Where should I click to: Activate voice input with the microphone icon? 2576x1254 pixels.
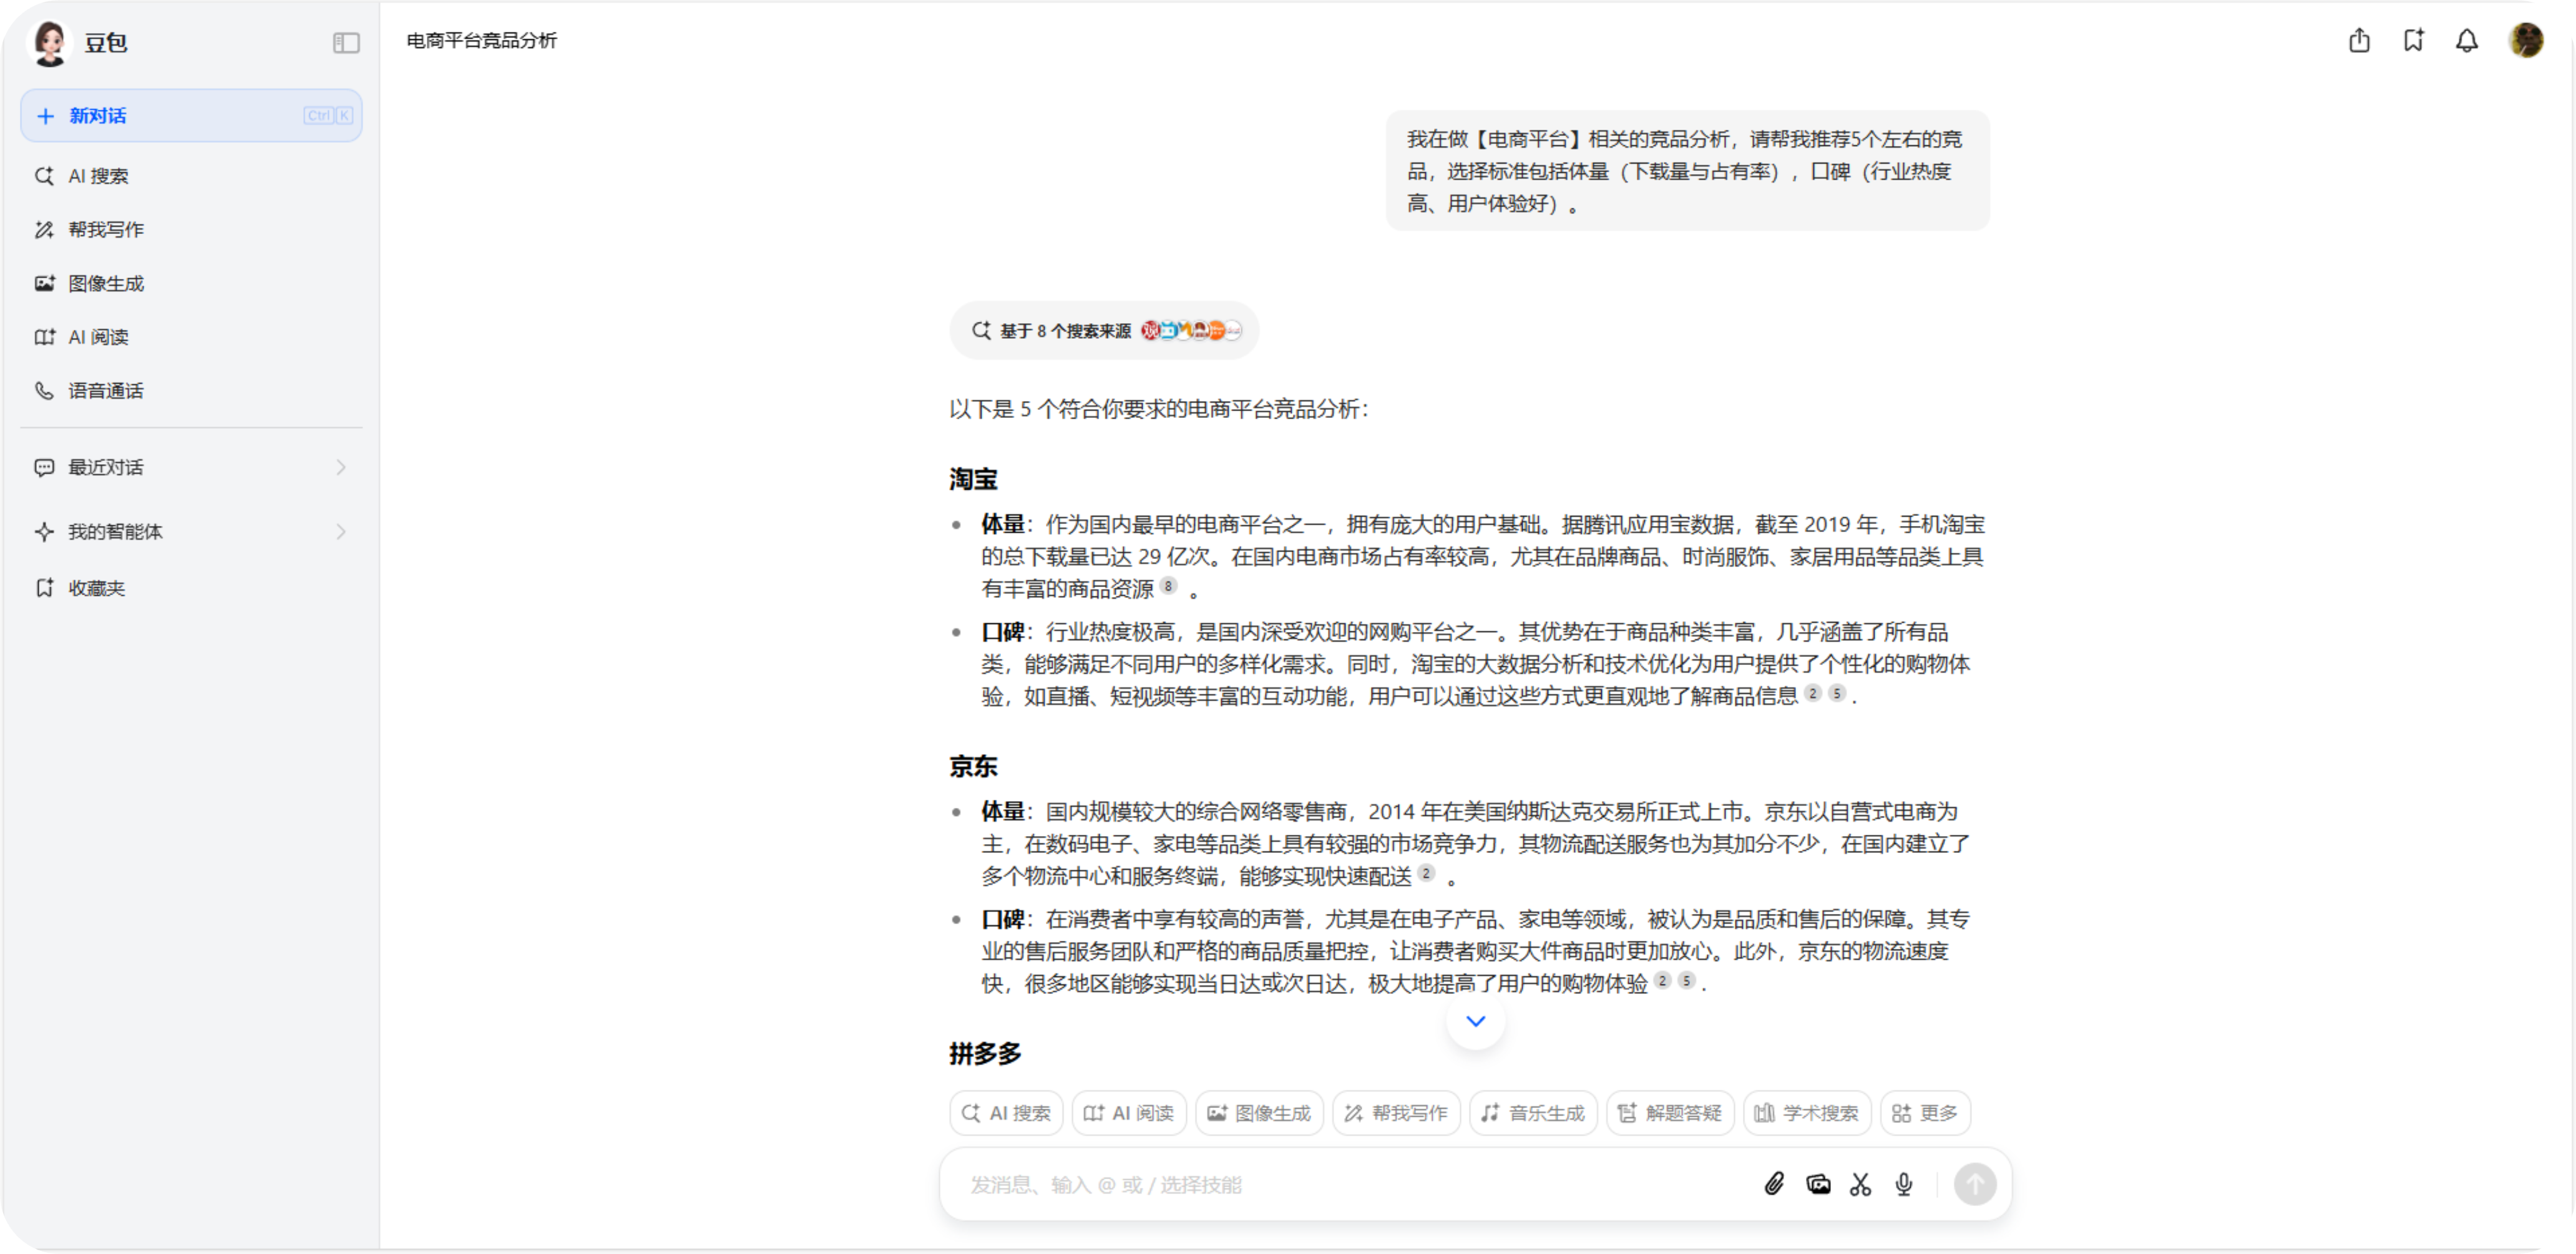[1903, 1184]
